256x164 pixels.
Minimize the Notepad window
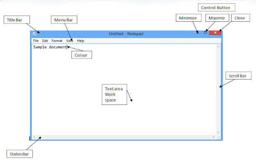[x=198, y=33]
